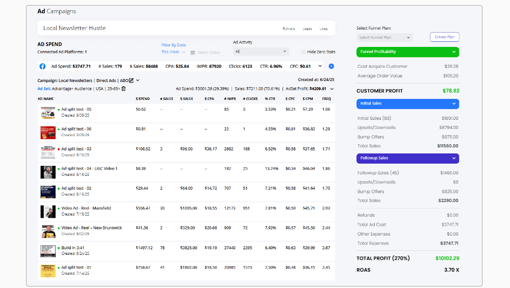Click the green status dot on Build in 3:41
Viewport: 510px width, 288px height.
point(59,248)
